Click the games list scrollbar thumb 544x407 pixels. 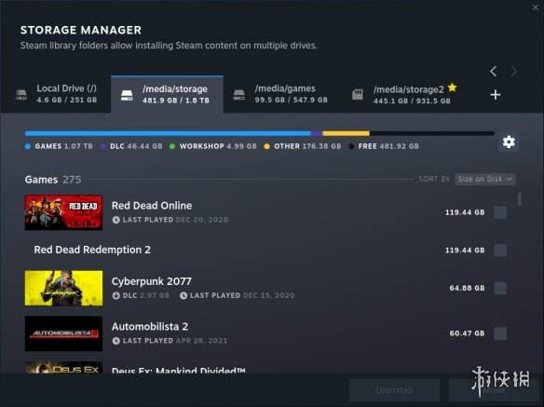tap(520, 199)
